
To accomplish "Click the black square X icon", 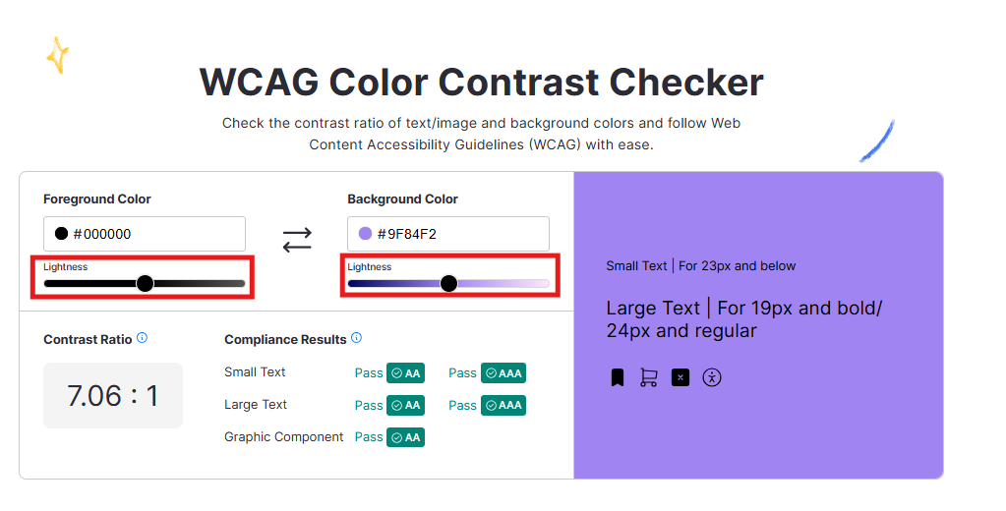I will click(x=681, y=377).
